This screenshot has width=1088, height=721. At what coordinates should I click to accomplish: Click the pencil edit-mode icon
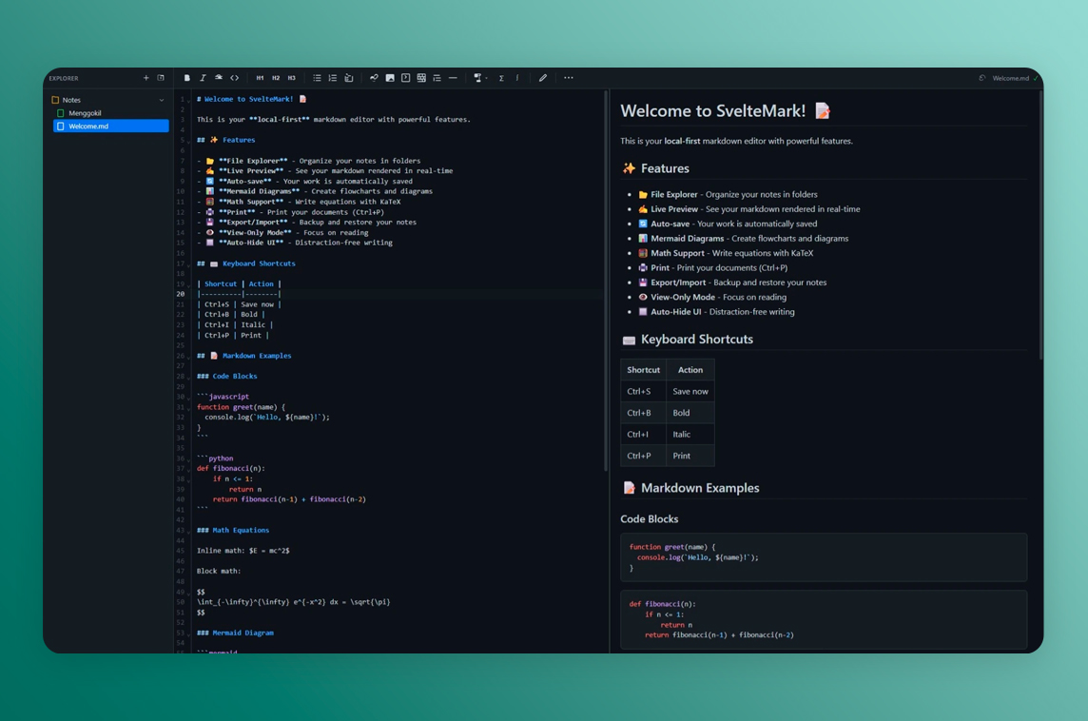(543, 78)
